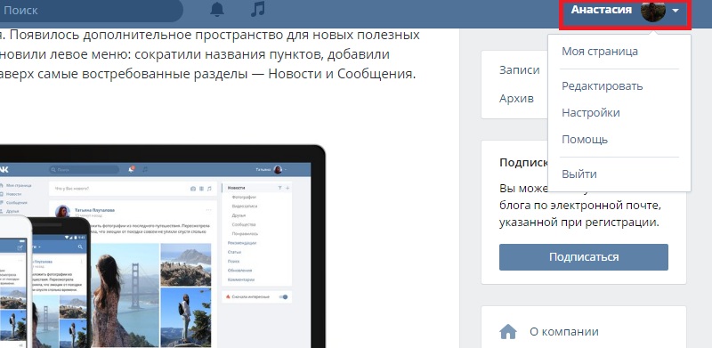712x348 pixels.
Task: Collapse profile menu via header arrow
Action: (x=676, y=10)
